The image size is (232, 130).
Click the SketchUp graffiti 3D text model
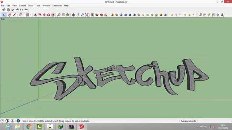pyautogui.click(x=119, y=78)
